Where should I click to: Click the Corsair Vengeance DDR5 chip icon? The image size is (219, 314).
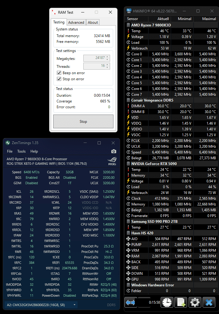pyautogui.click(x=128, y=100)
